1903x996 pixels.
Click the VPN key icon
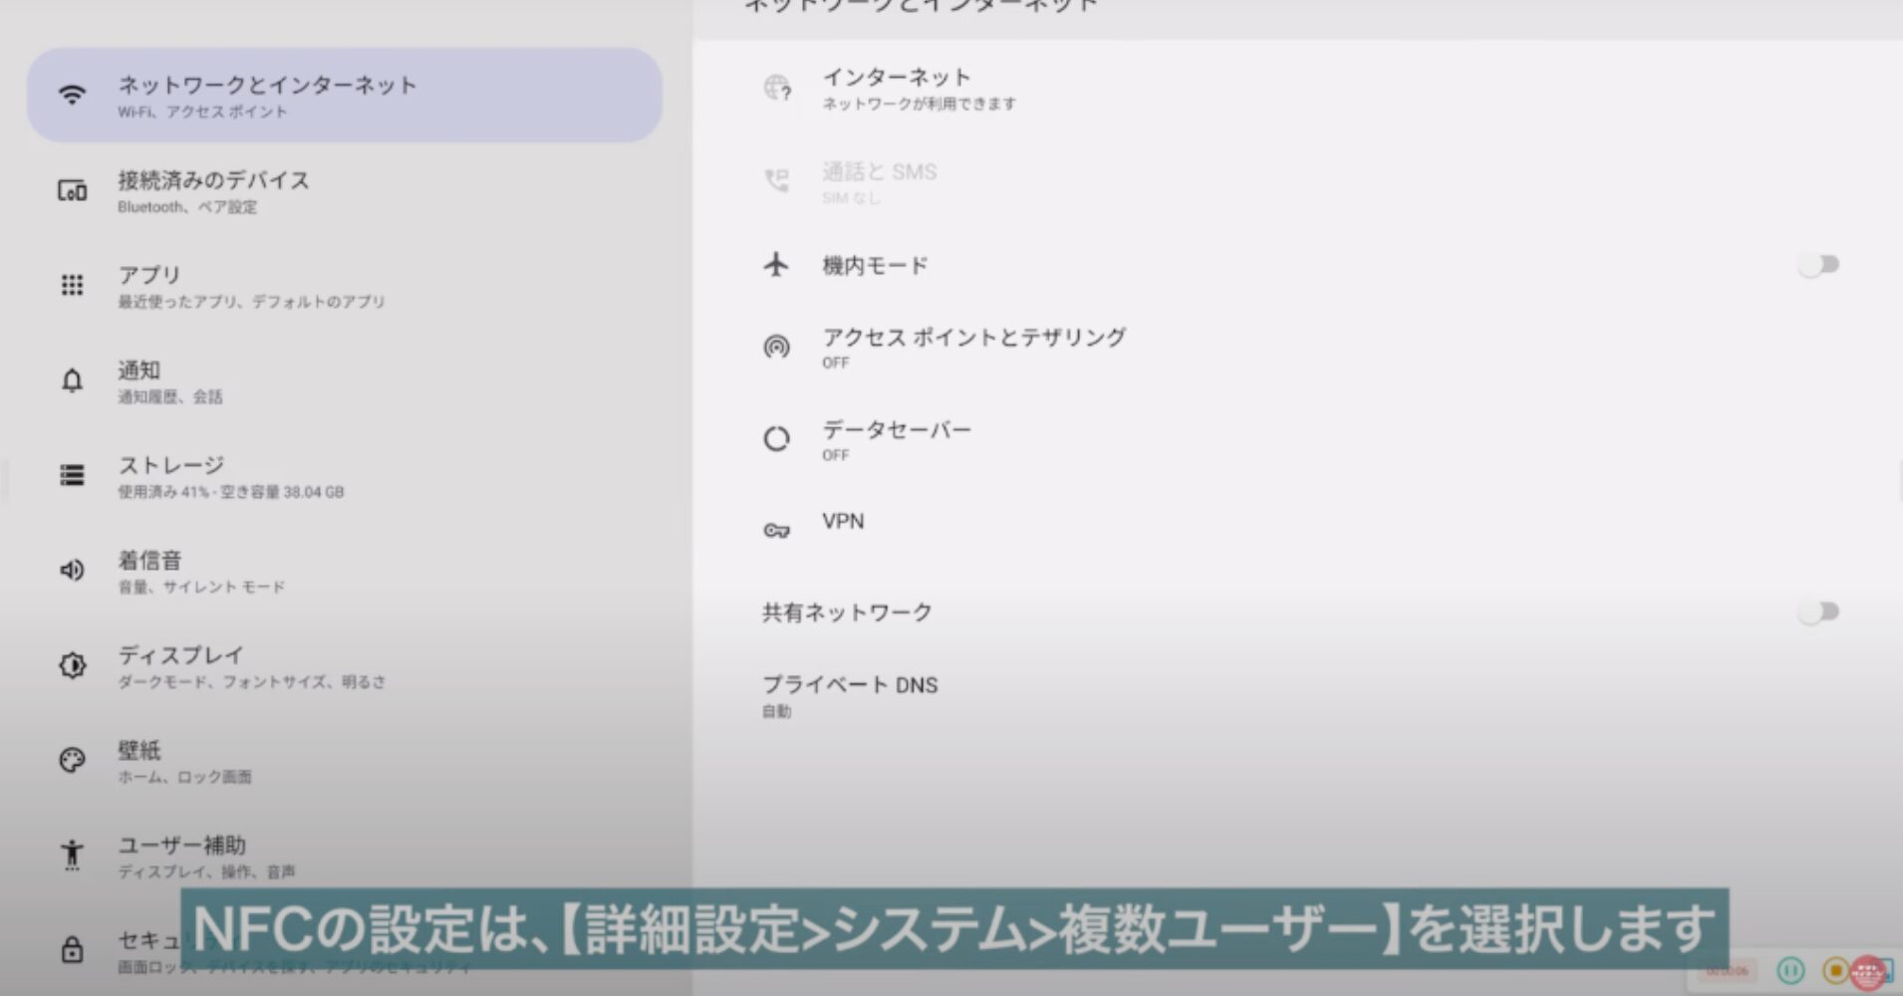[776, 530]
